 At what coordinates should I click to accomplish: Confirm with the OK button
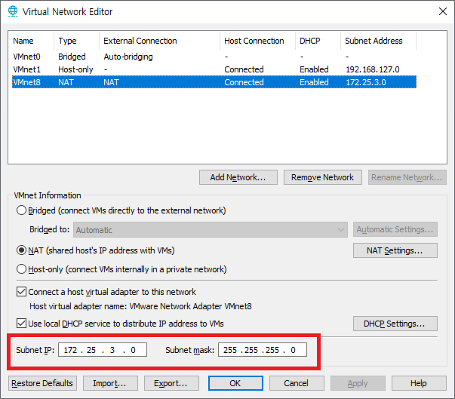click(x=235, y=383)
